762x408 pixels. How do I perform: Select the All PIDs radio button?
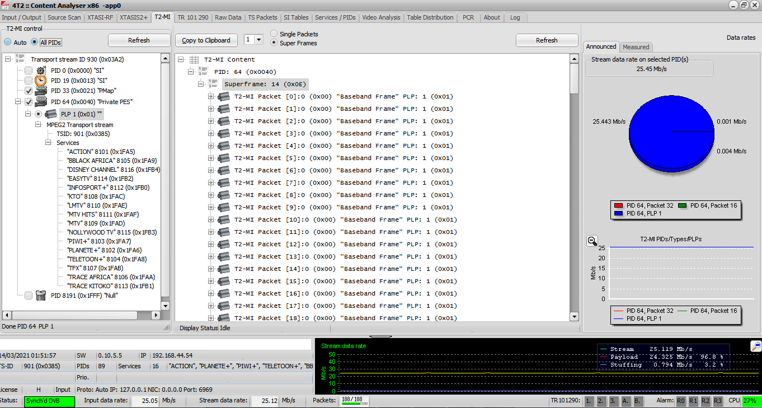35,42
